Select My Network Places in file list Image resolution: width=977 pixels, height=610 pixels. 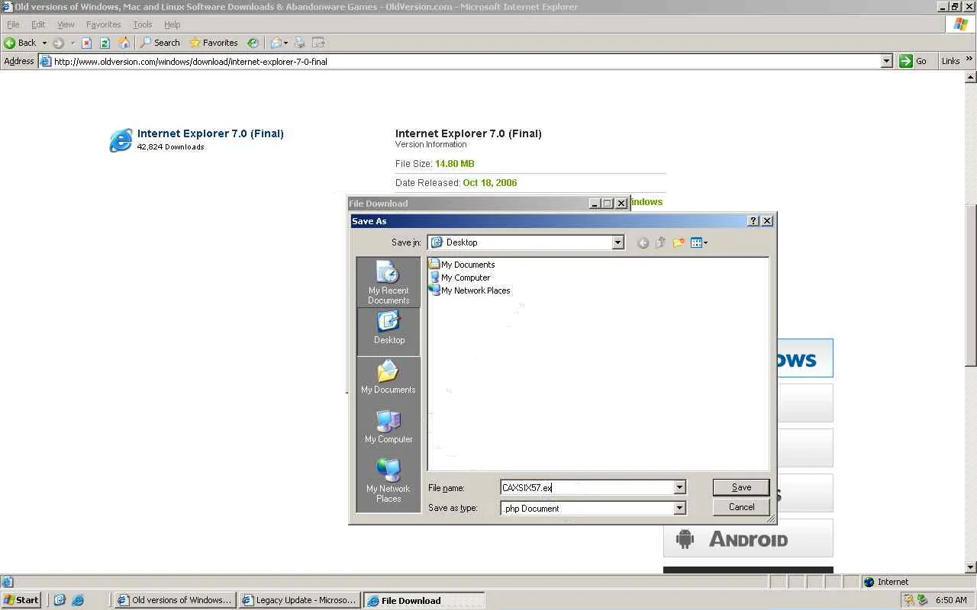coord(469,291)
